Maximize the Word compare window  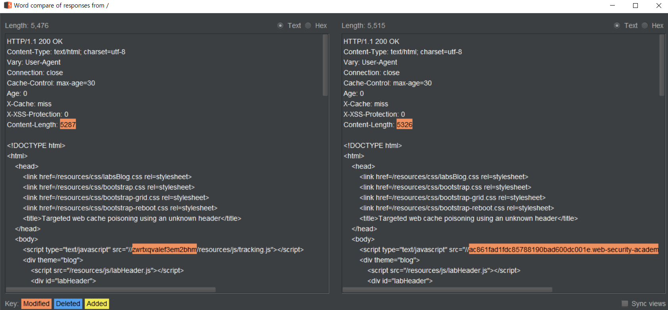tap(635, 6)
